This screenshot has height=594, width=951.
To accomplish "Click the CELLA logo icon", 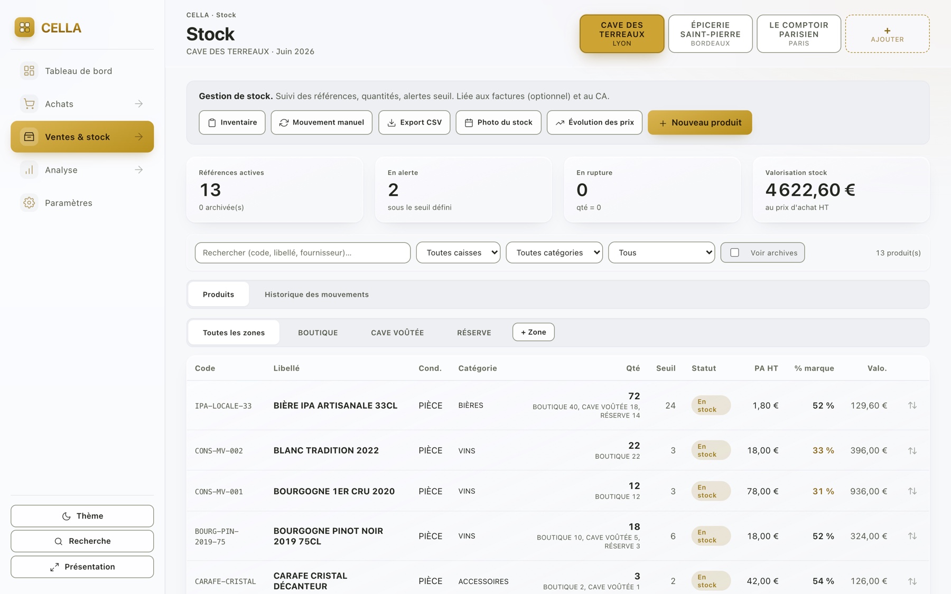I will [24, 27].
